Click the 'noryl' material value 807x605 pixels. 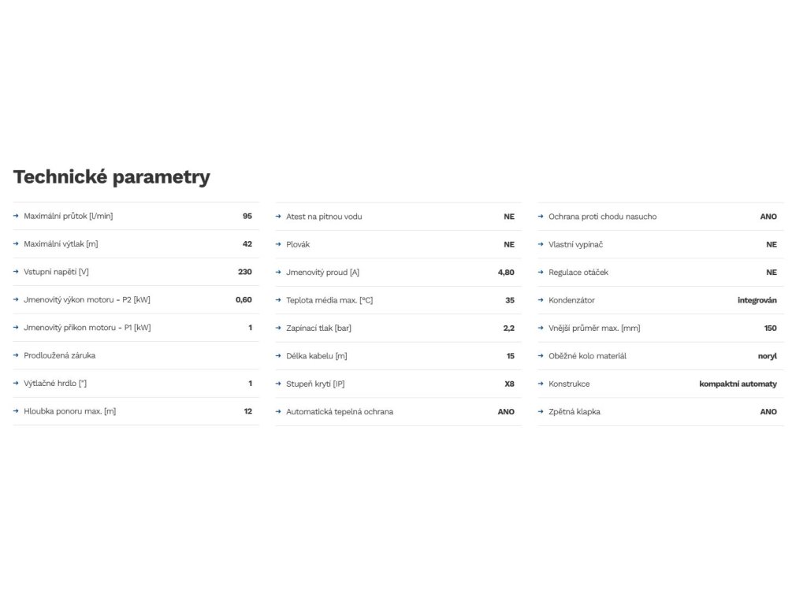(x=767, y=356)
